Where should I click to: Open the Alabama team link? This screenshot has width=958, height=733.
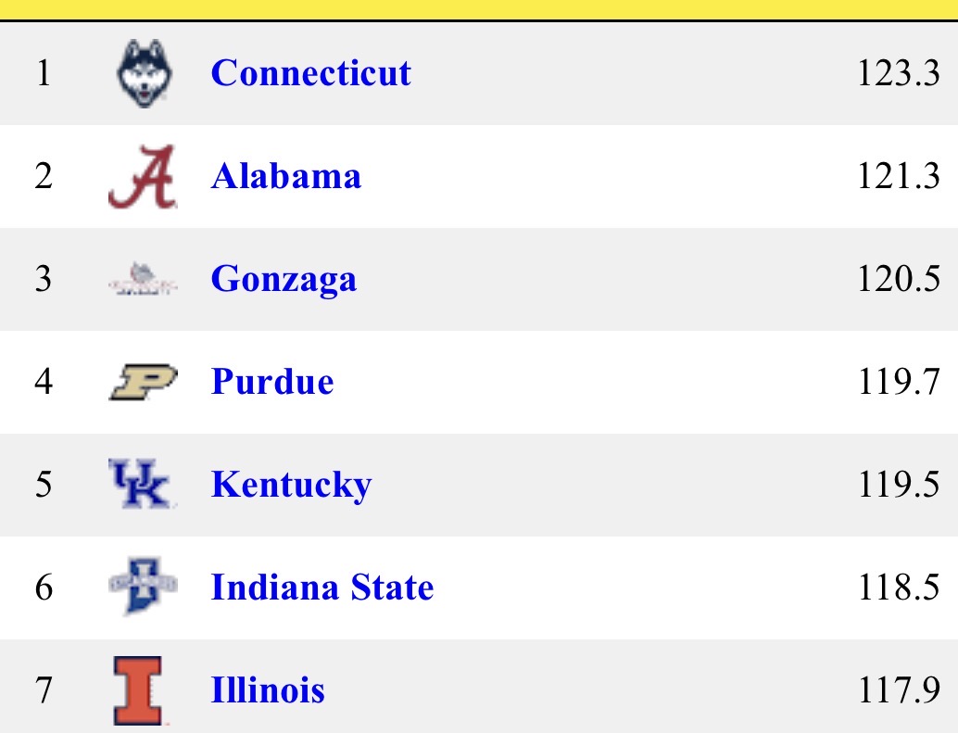pos(285,176)
